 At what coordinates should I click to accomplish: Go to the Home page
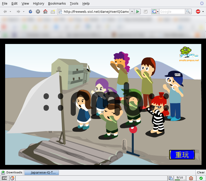coord(45,12)
